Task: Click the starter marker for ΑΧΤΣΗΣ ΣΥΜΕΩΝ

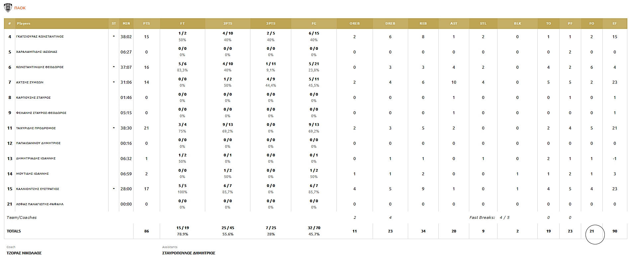Action: [114, 82]
